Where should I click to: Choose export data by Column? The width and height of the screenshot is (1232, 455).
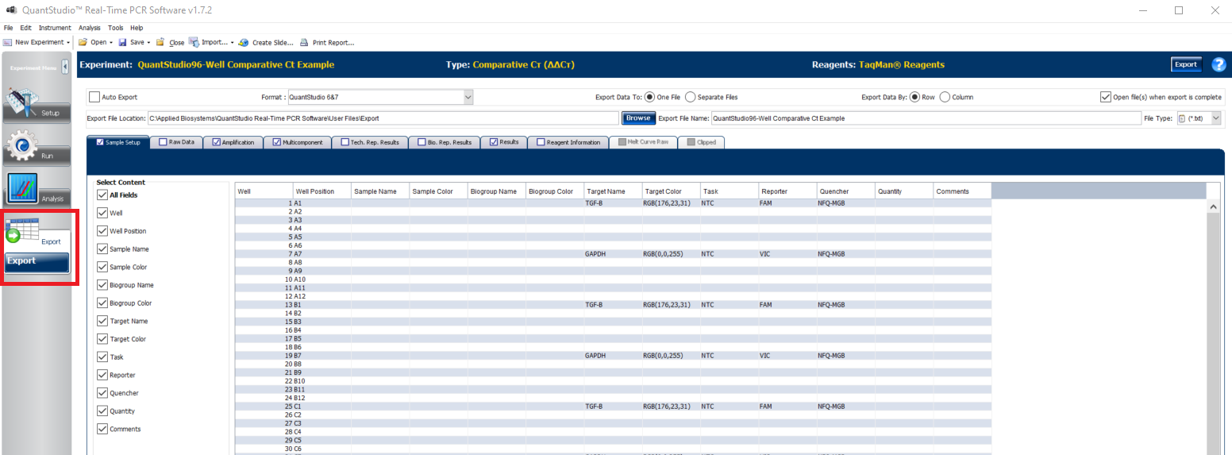(945, 97)
